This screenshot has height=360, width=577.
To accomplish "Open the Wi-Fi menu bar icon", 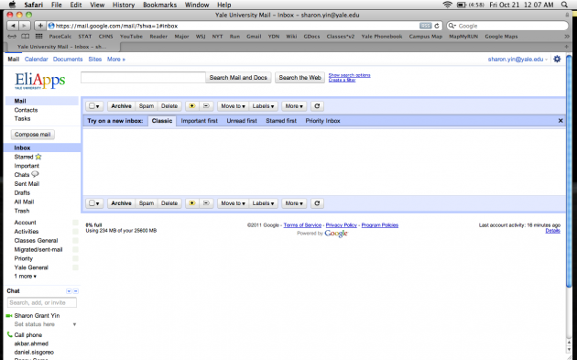I will [x=447, y=5].
